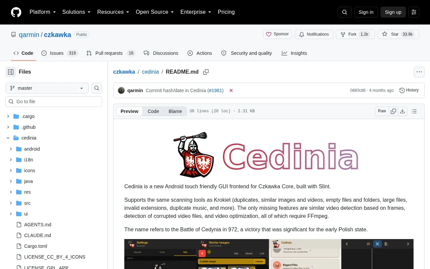
Task: Collapse the cedinia folder
Action: pos(8,138)
